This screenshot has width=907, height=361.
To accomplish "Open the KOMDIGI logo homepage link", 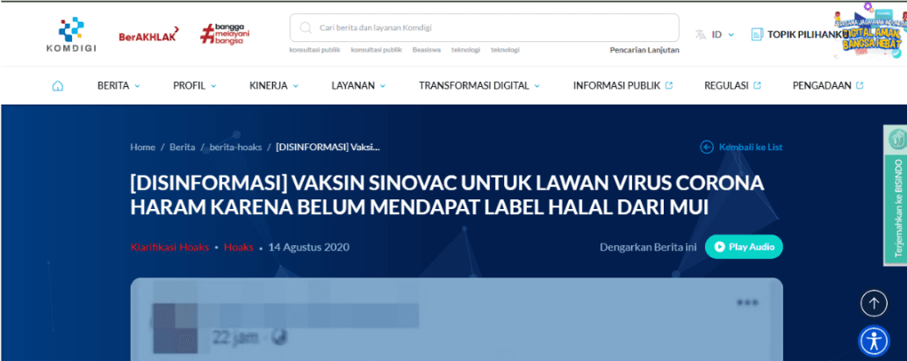I will [71, 35].
